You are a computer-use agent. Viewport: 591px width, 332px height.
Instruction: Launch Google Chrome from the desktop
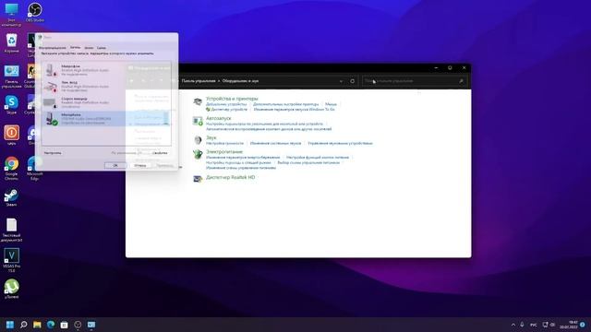[x=11, y=168]
